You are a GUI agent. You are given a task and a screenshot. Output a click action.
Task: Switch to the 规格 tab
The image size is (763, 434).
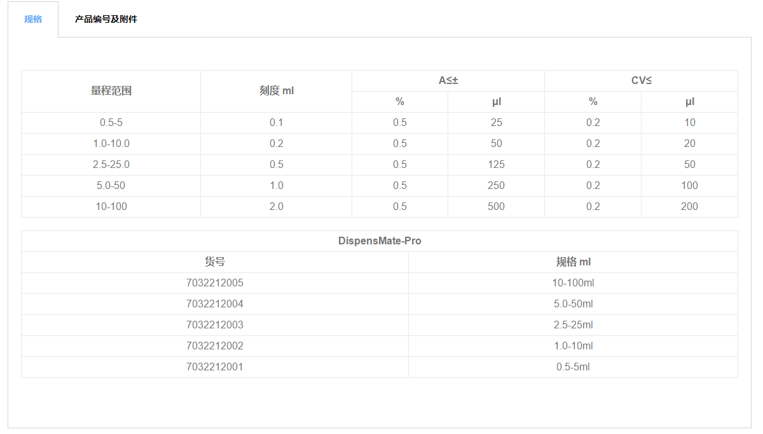[x=33, y=19]
